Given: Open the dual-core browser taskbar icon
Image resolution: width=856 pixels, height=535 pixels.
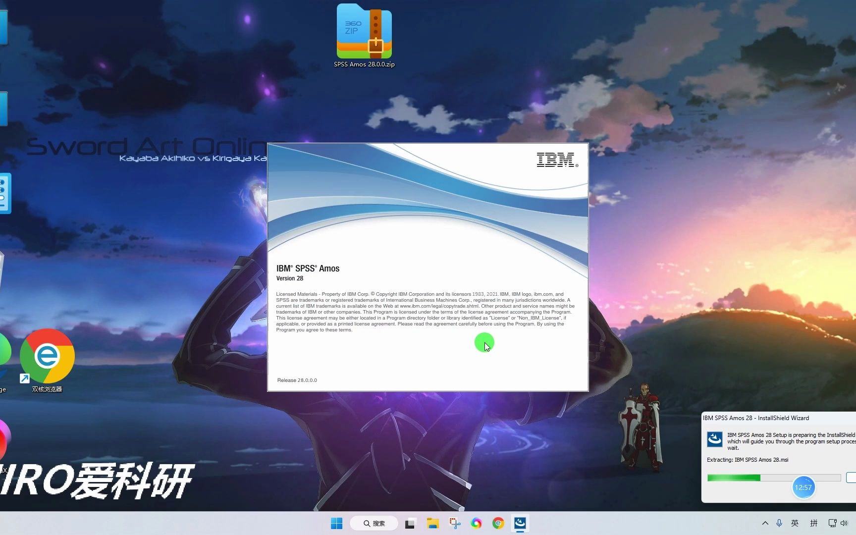Looking at the screenshot, I should click(498, 523).
